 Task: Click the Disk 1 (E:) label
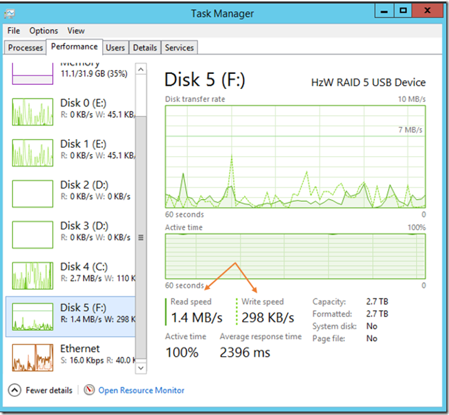tap(84, 144)
